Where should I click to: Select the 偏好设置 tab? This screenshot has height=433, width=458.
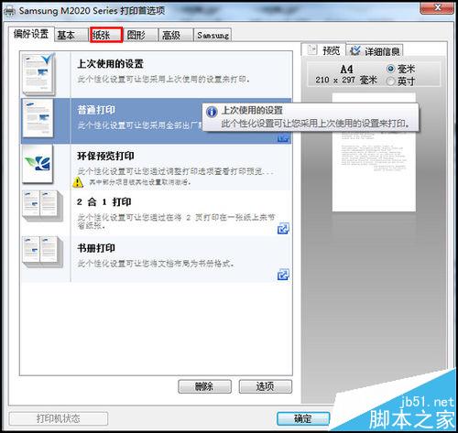[31, 34]
